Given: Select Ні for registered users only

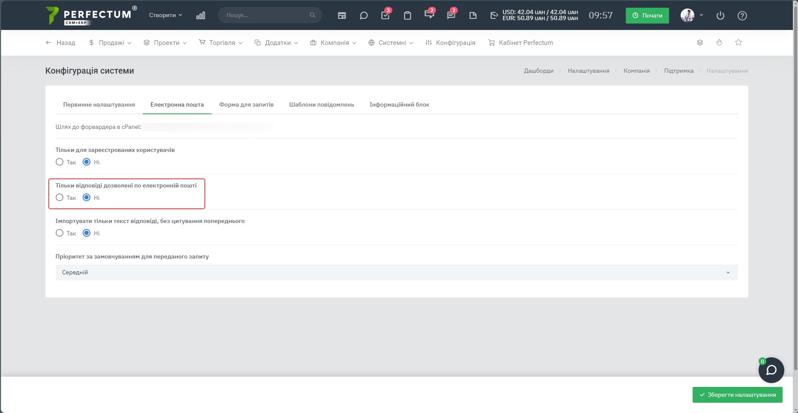Looking at the screenshot, I should pyautogui.click(x=87, y=162).
